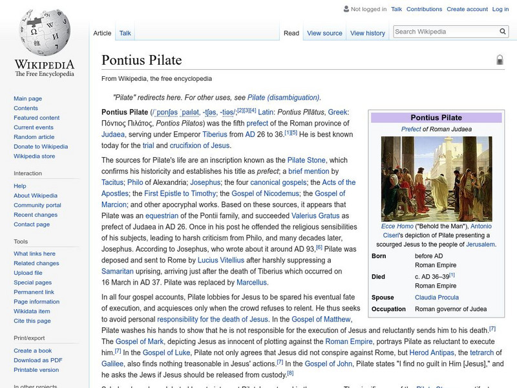The image size is (517, 388).
Task: Click Download as PDF in sidebar
Action: [x=38, y=360]
